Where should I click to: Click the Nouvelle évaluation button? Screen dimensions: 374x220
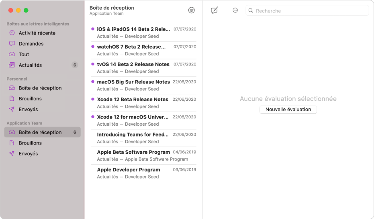(x=288, y=110)
